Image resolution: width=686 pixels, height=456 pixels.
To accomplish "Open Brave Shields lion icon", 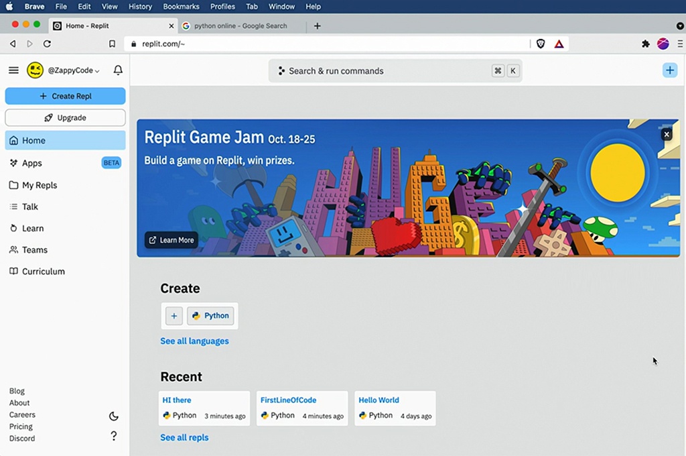I will click(x=541, y=44).
